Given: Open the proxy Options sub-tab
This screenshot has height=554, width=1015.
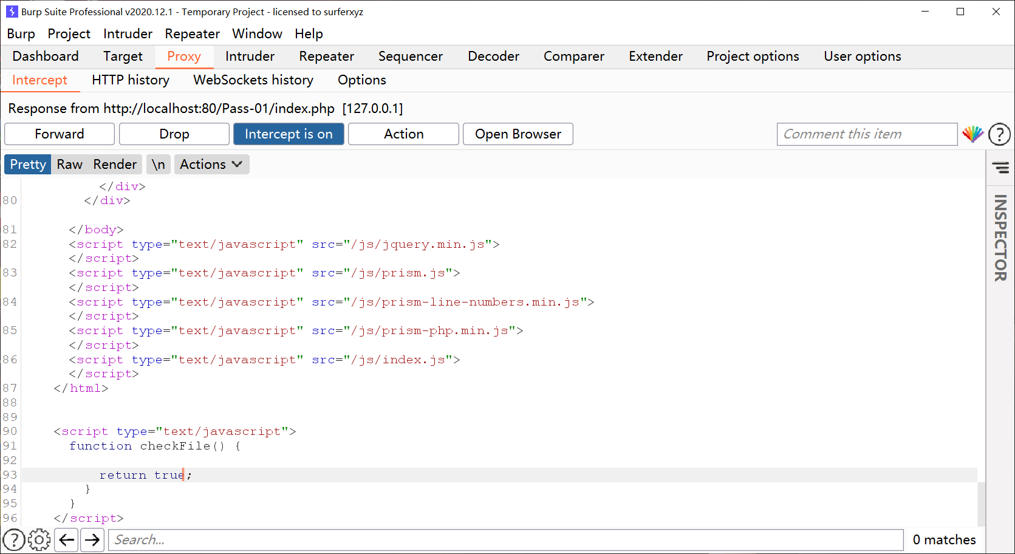Looking at the screenshot, I should pyautogui.click(x=362, y=80).
